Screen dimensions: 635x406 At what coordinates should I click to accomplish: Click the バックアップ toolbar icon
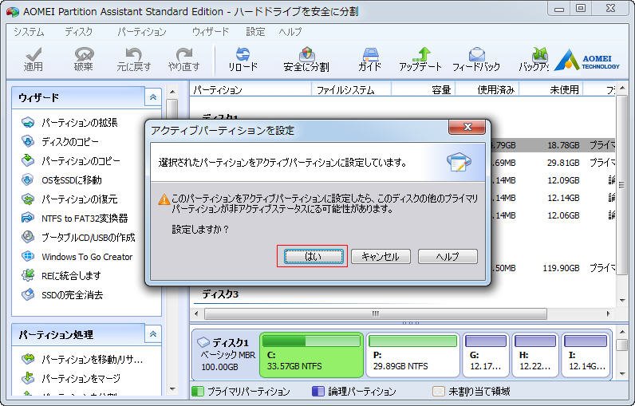[534, 60]
